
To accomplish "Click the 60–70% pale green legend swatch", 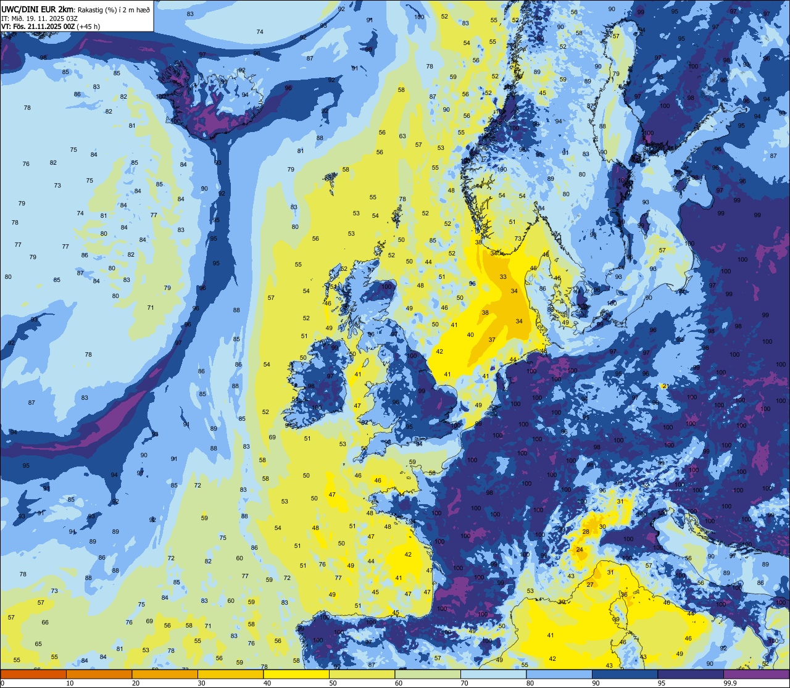I will [x=428, y=674].
